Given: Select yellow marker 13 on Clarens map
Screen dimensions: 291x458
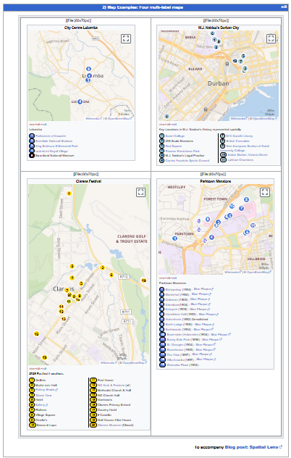Looking at the screenshot, I should click(x=63, y=319).
